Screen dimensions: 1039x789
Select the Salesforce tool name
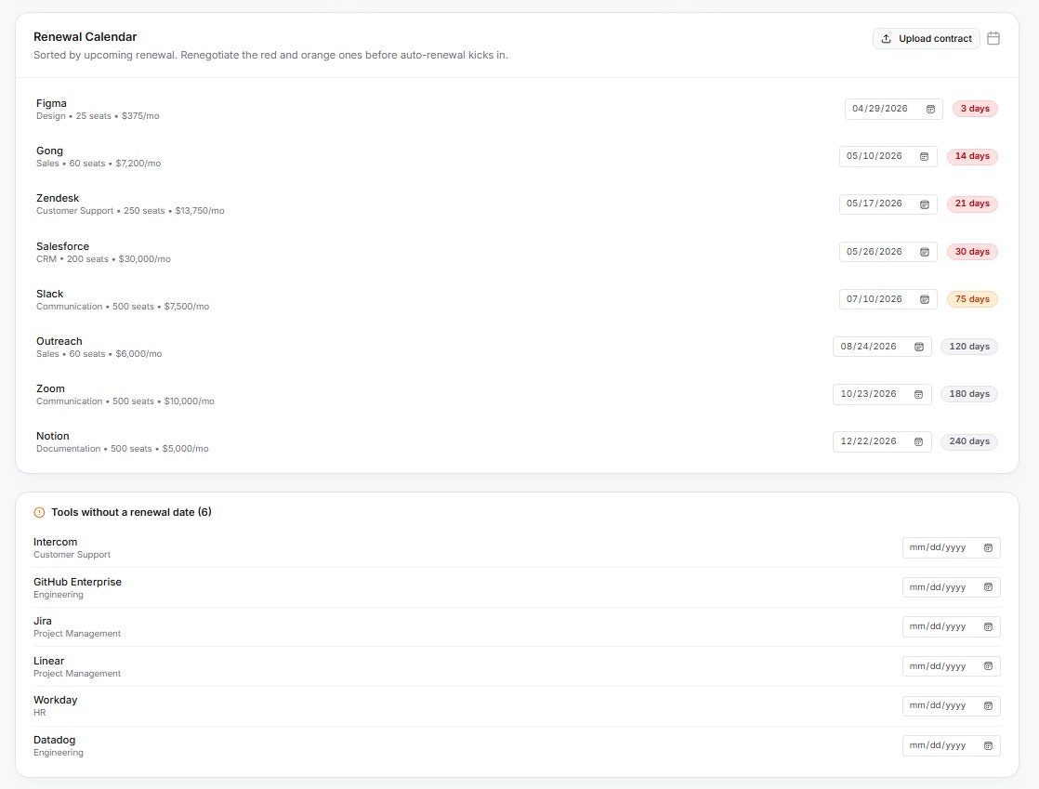(63, 246)
